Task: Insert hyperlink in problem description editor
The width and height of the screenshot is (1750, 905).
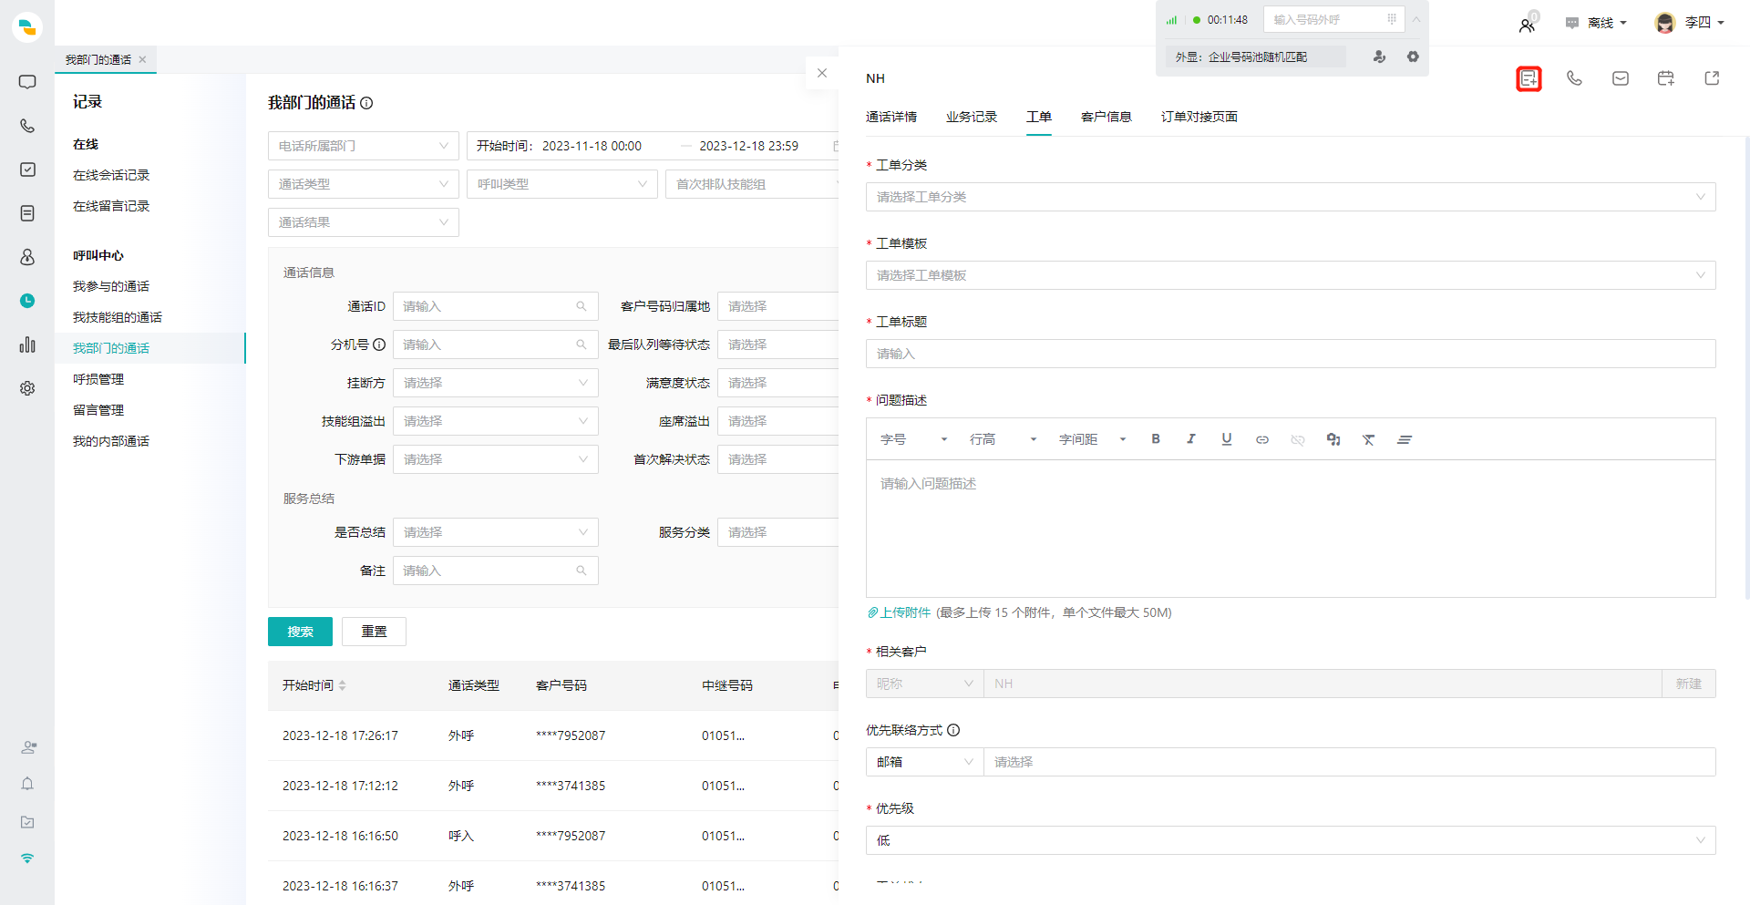Action: click(1262, 439)
